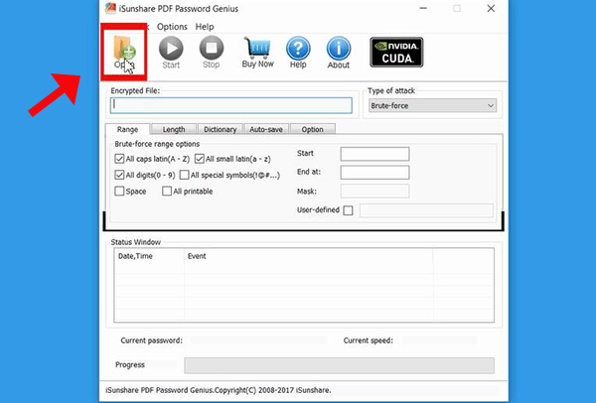Click the Current password value field
The width and height of the screenshot is (596, 403).
click(258, 340)
